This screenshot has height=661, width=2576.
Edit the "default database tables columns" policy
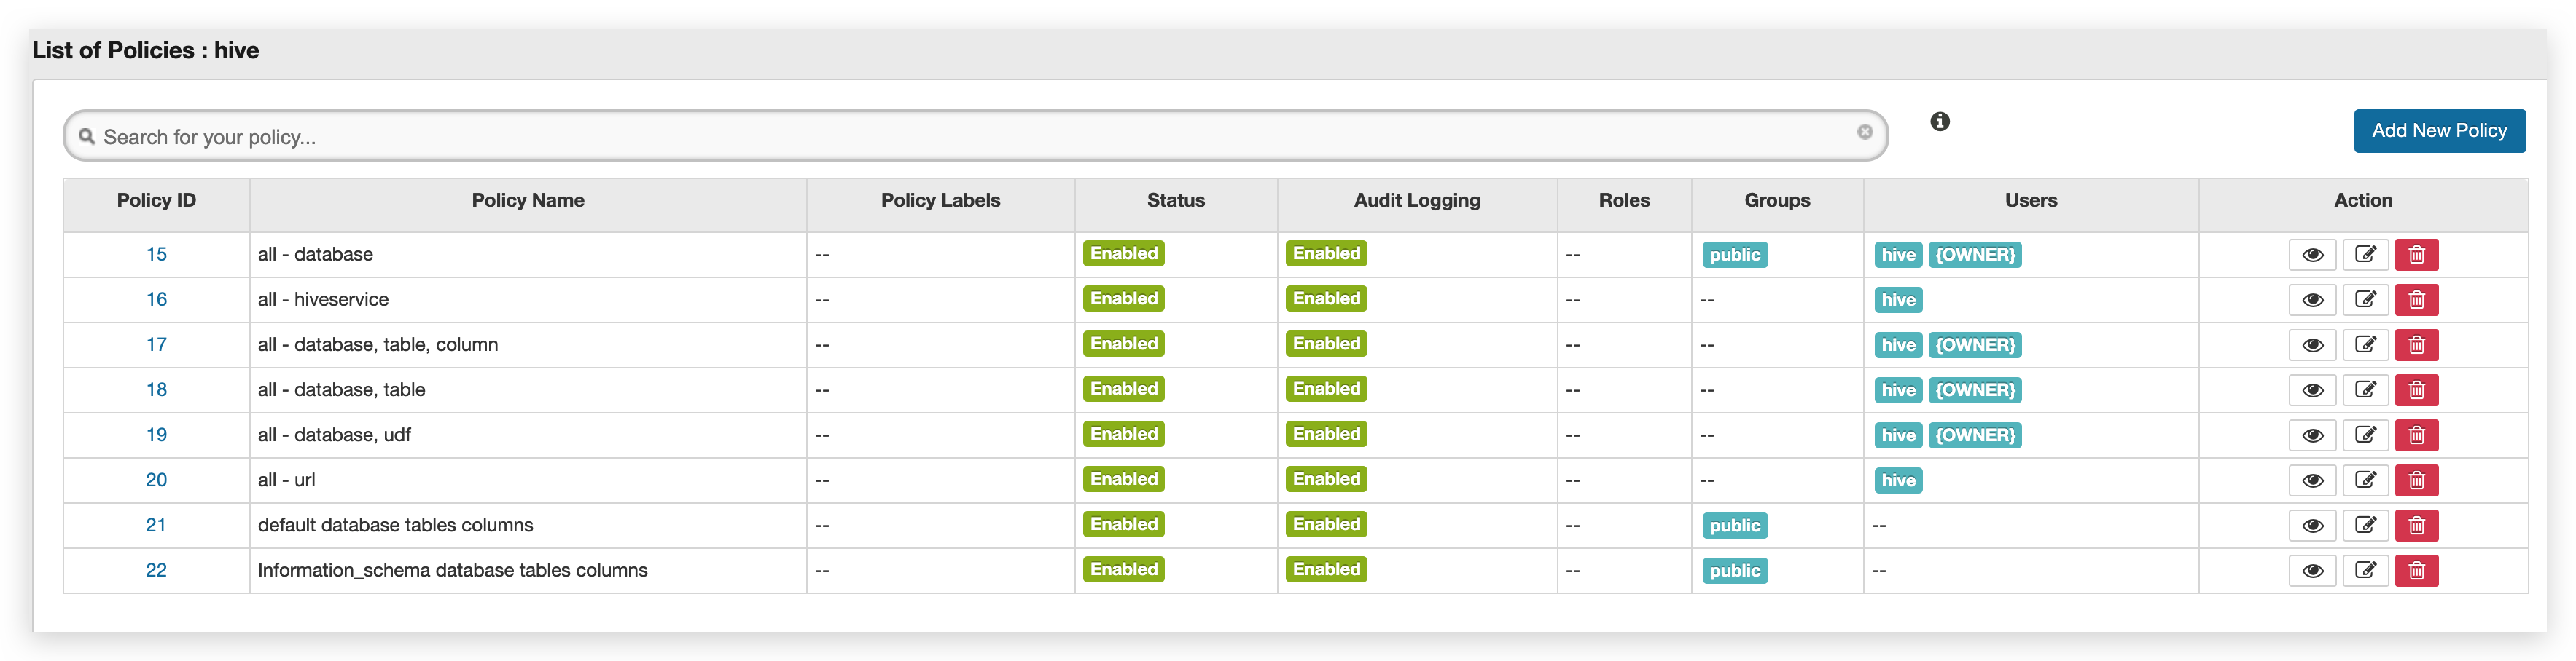[x=2366, y=525]
